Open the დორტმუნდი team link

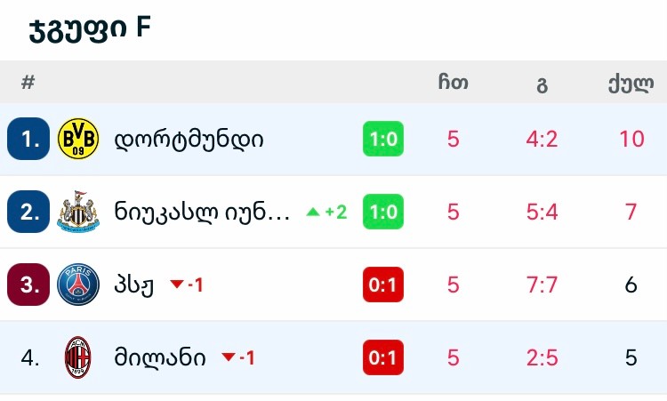pos(189,140)
